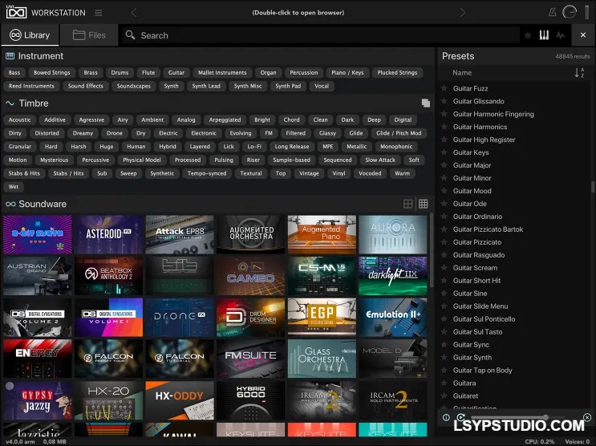Favorite the Guitar Fuzz preset star

[444, 88]
